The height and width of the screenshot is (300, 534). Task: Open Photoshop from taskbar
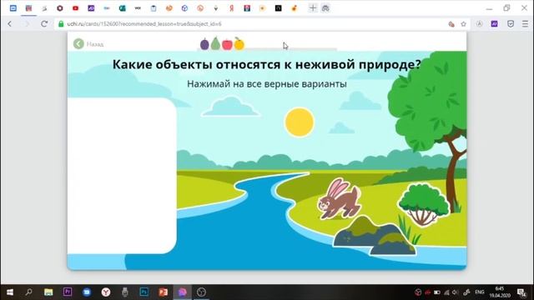click(x=144, y=292)
